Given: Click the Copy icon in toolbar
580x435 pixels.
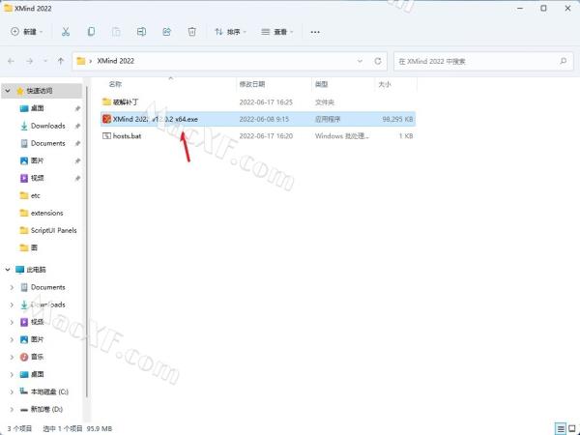Looking at the screenshot, I should click(x=91, y=32).
